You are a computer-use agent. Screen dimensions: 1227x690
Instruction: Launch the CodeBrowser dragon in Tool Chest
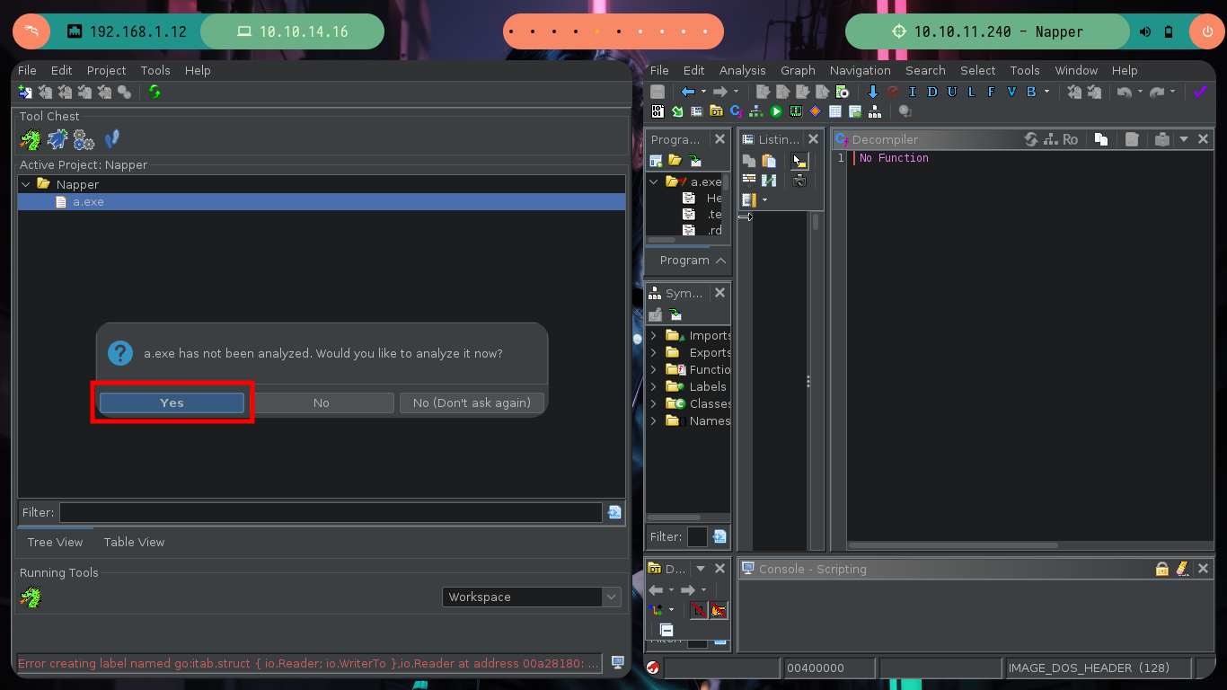pos(31,140)
